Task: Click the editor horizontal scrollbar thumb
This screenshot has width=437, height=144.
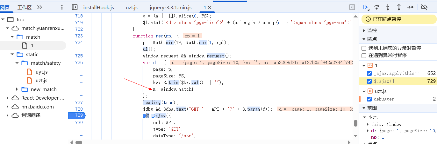Action: point(79,142)
